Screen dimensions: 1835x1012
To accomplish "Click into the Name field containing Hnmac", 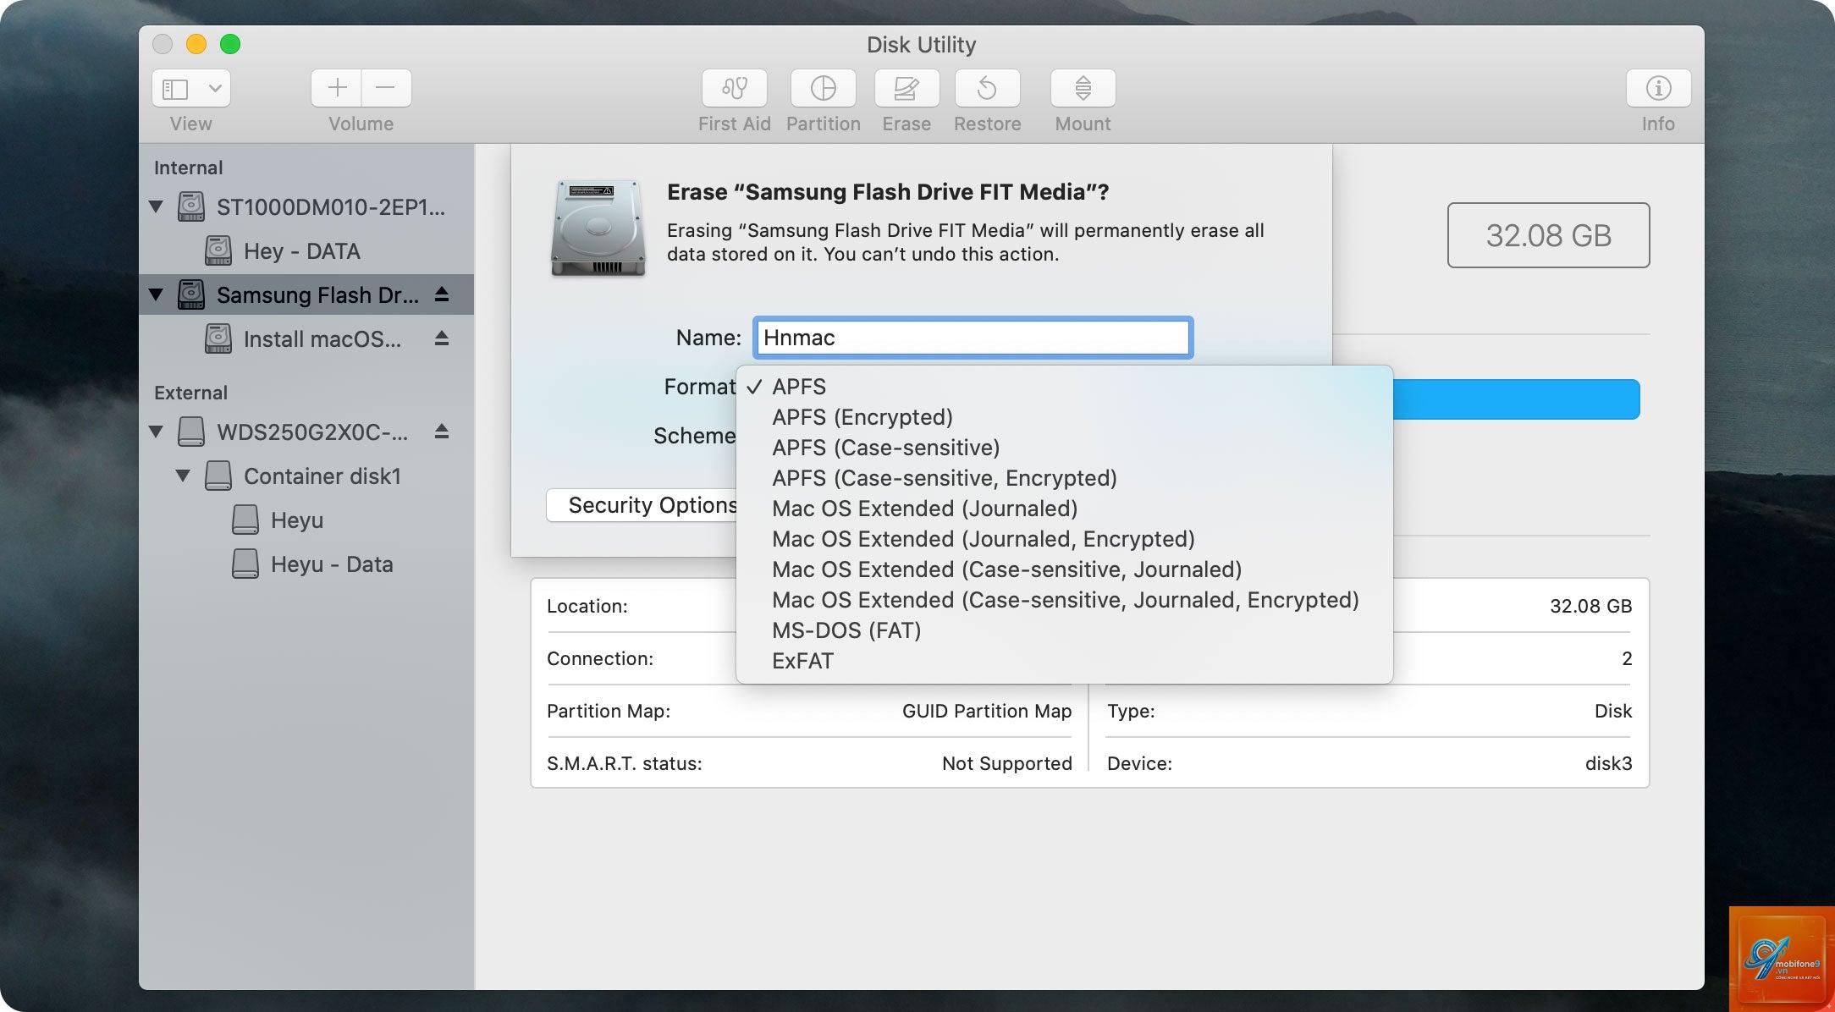I will point(973,338).
